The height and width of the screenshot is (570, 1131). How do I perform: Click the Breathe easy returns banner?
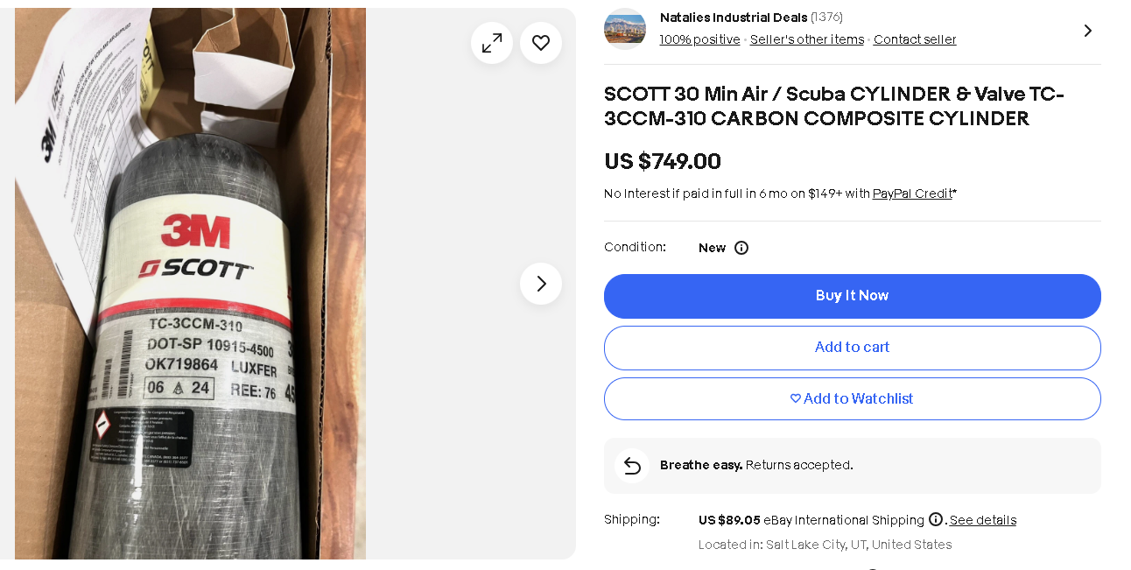852,465
